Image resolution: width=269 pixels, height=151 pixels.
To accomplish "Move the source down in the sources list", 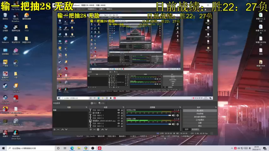I will click(106, 130).
